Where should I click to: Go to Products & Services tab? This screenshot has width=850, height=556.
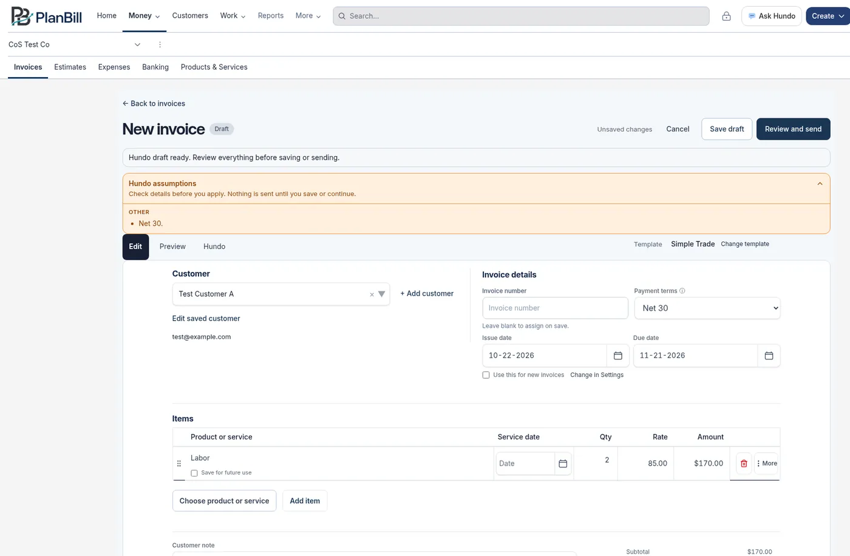tap(214, 67)
